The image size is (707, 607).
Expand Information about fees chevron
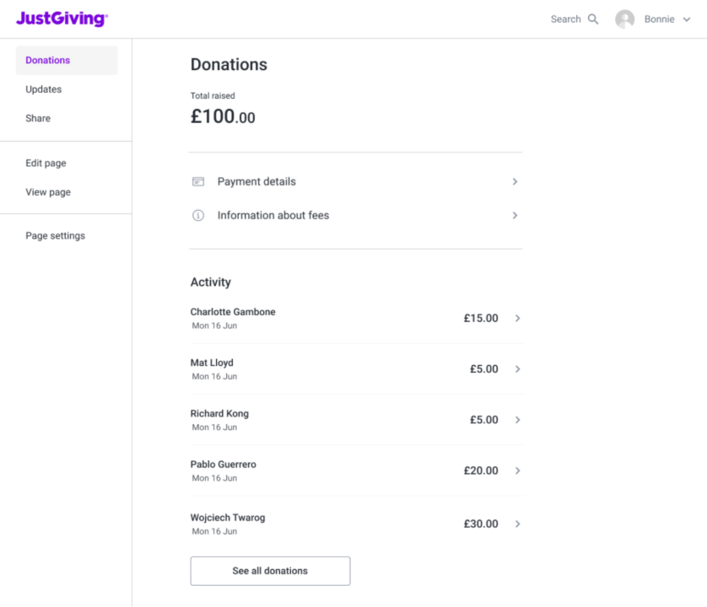(515, 215)
